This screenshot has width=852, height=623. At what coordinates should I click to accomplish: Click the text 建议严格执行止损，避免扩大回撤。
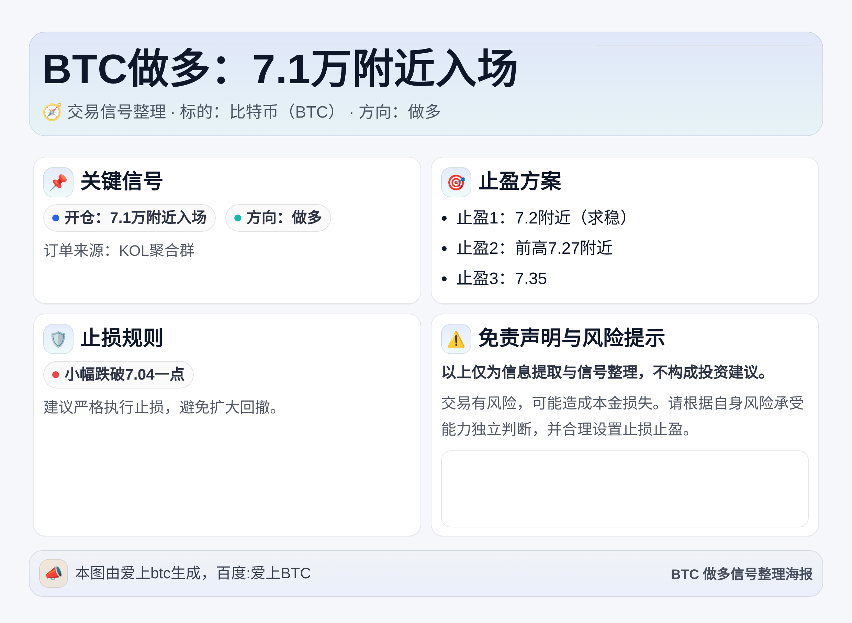pos(161,407)
